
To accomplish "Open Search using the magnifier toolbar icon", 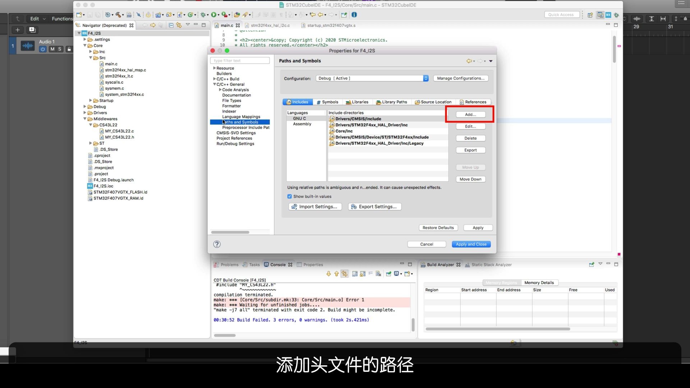I will (139, 15).
